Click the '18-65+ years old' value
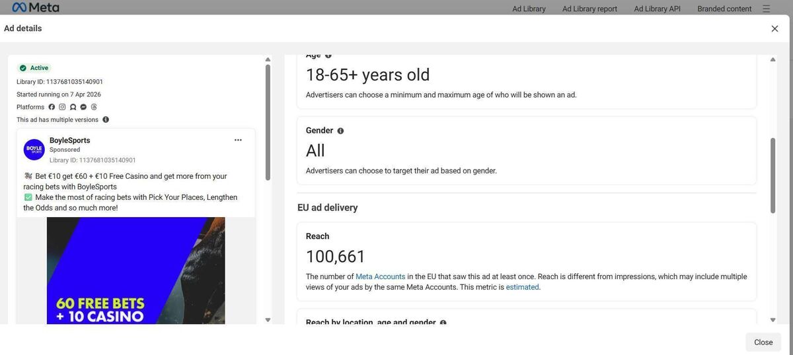 (368, 75)
